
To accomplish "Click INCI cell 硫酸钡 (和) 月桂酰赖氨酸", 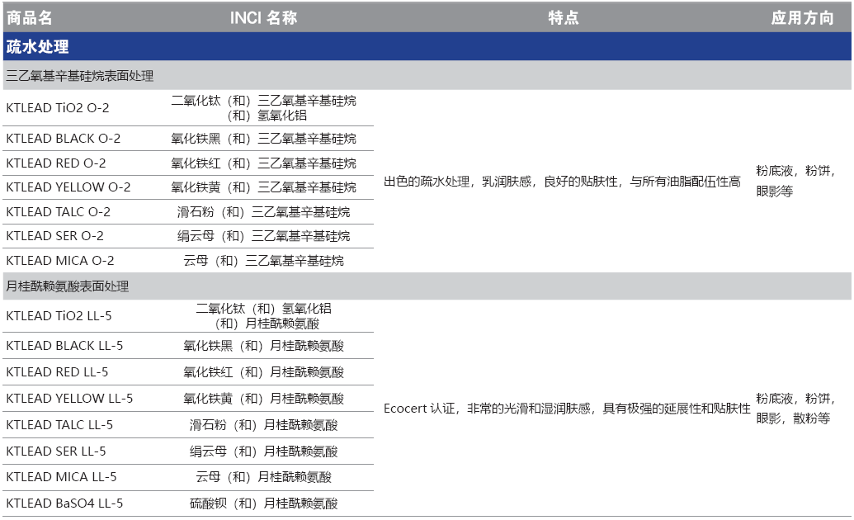I will click(263, 503).
